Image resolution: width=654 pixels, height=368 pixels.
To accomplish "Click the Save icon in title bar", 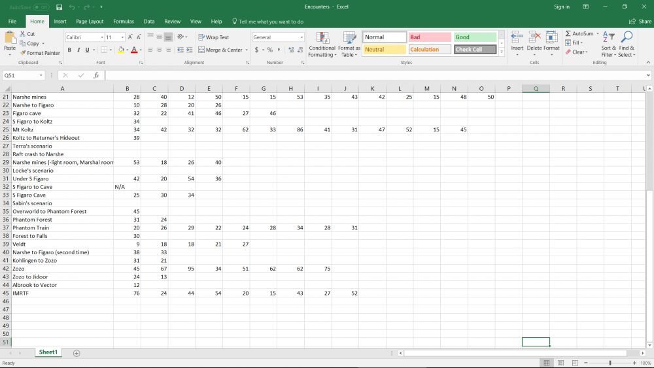I will [x=60, y=7].
